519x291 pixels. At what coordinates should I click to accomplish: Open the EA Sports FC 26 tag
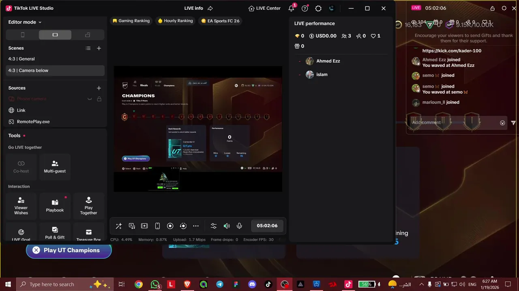(x=220, y=21)
